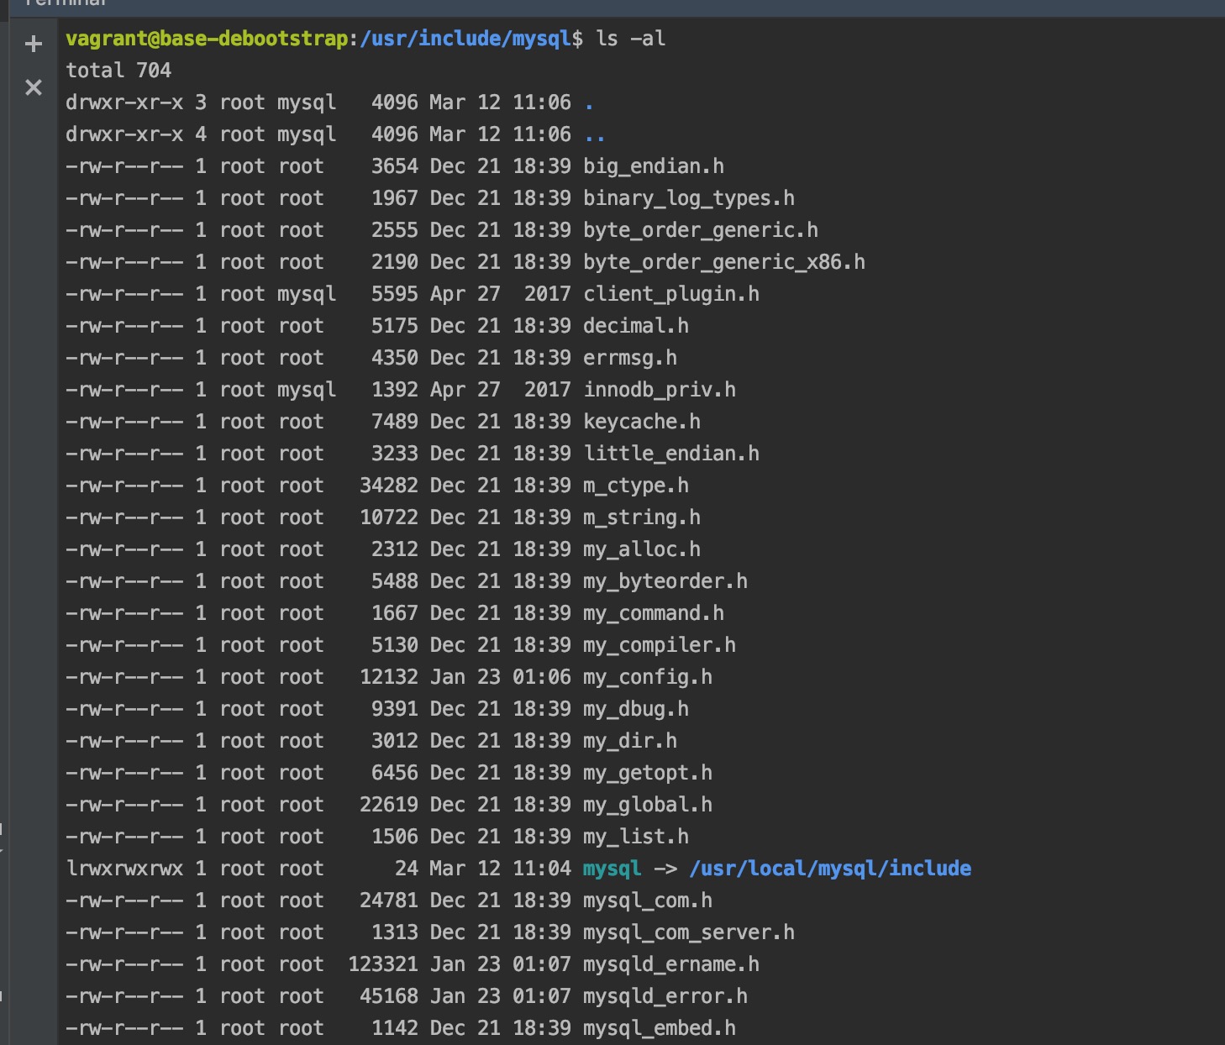
Task: Select the file name my_alloc.h
Action: coord(642,549)
